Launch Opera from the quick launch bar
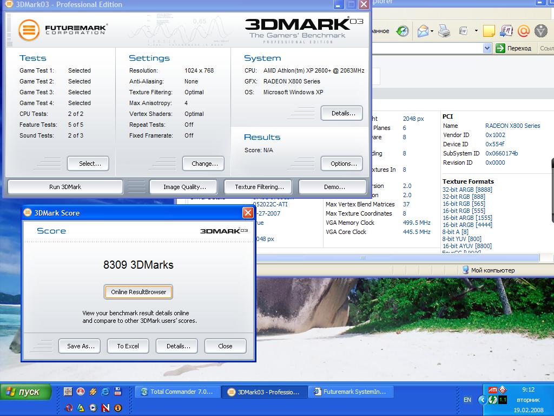This screenshot has width=554, height=416. (x=69, y=407)
